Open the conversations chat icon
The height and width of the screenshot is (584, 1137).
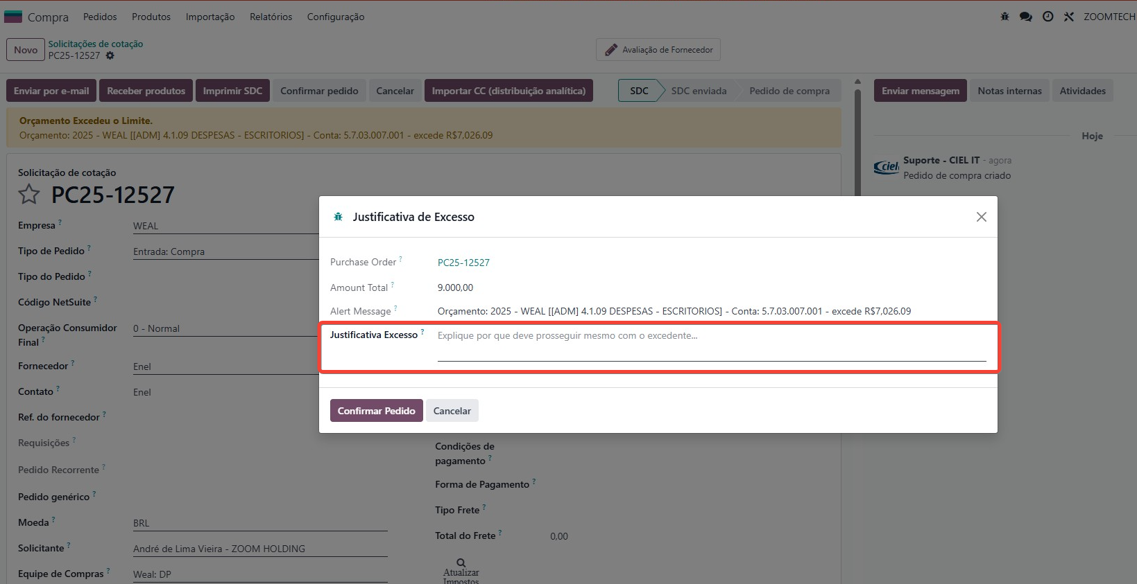point(1025,17)
